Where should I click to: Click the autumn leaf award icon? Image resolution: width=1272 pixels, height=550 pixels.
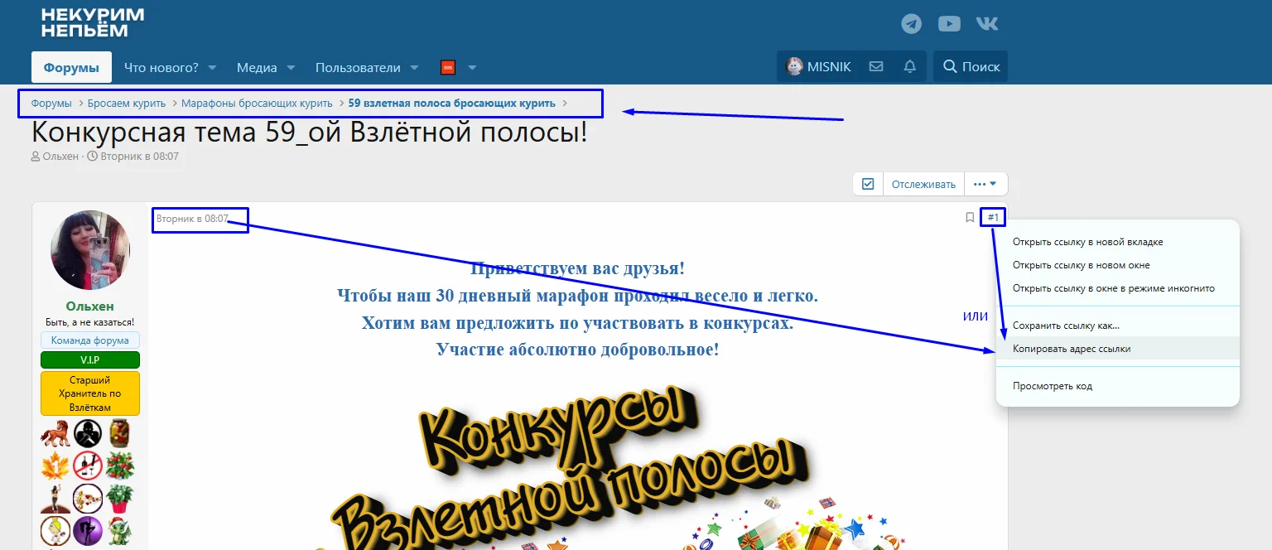point(54,465)
